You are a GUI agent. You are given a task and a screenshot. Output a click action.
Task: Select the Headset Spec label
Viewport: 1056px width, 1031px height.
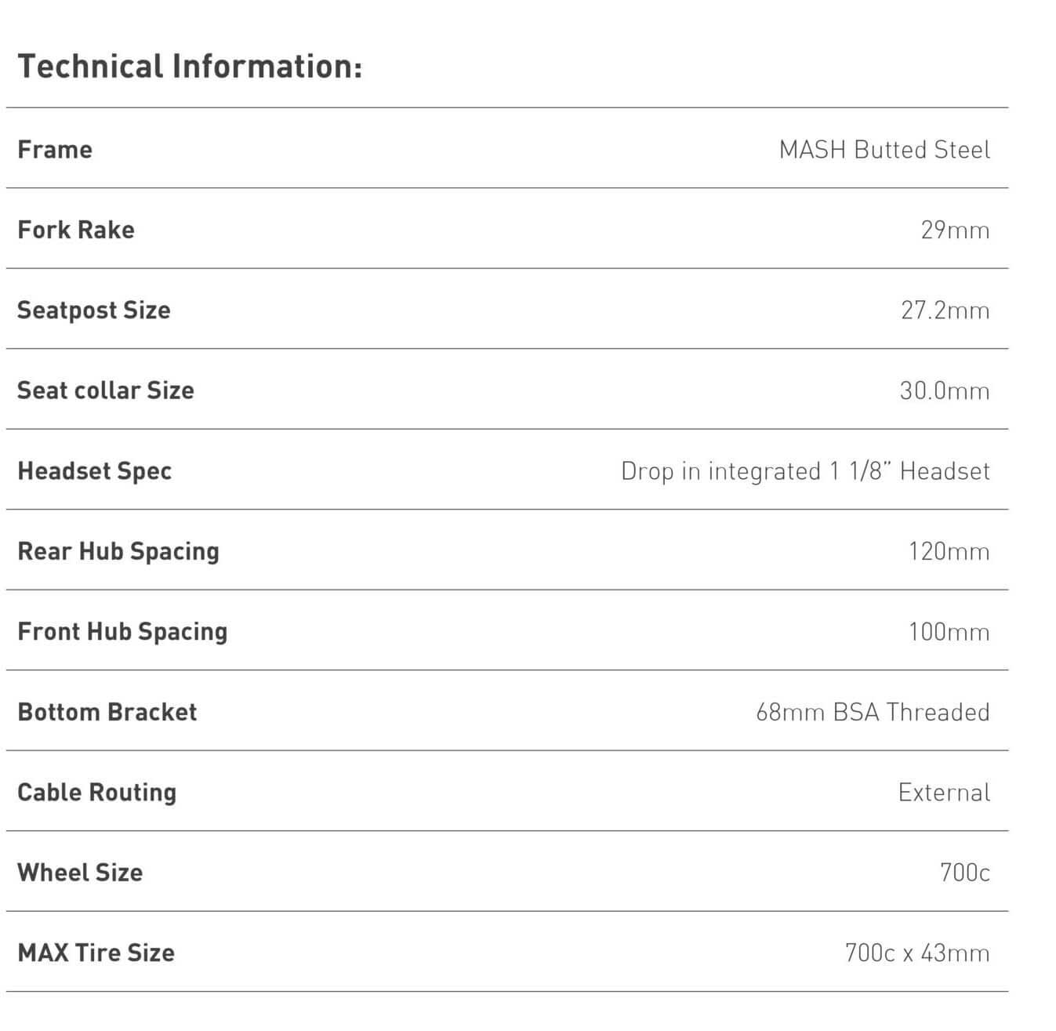95,471
